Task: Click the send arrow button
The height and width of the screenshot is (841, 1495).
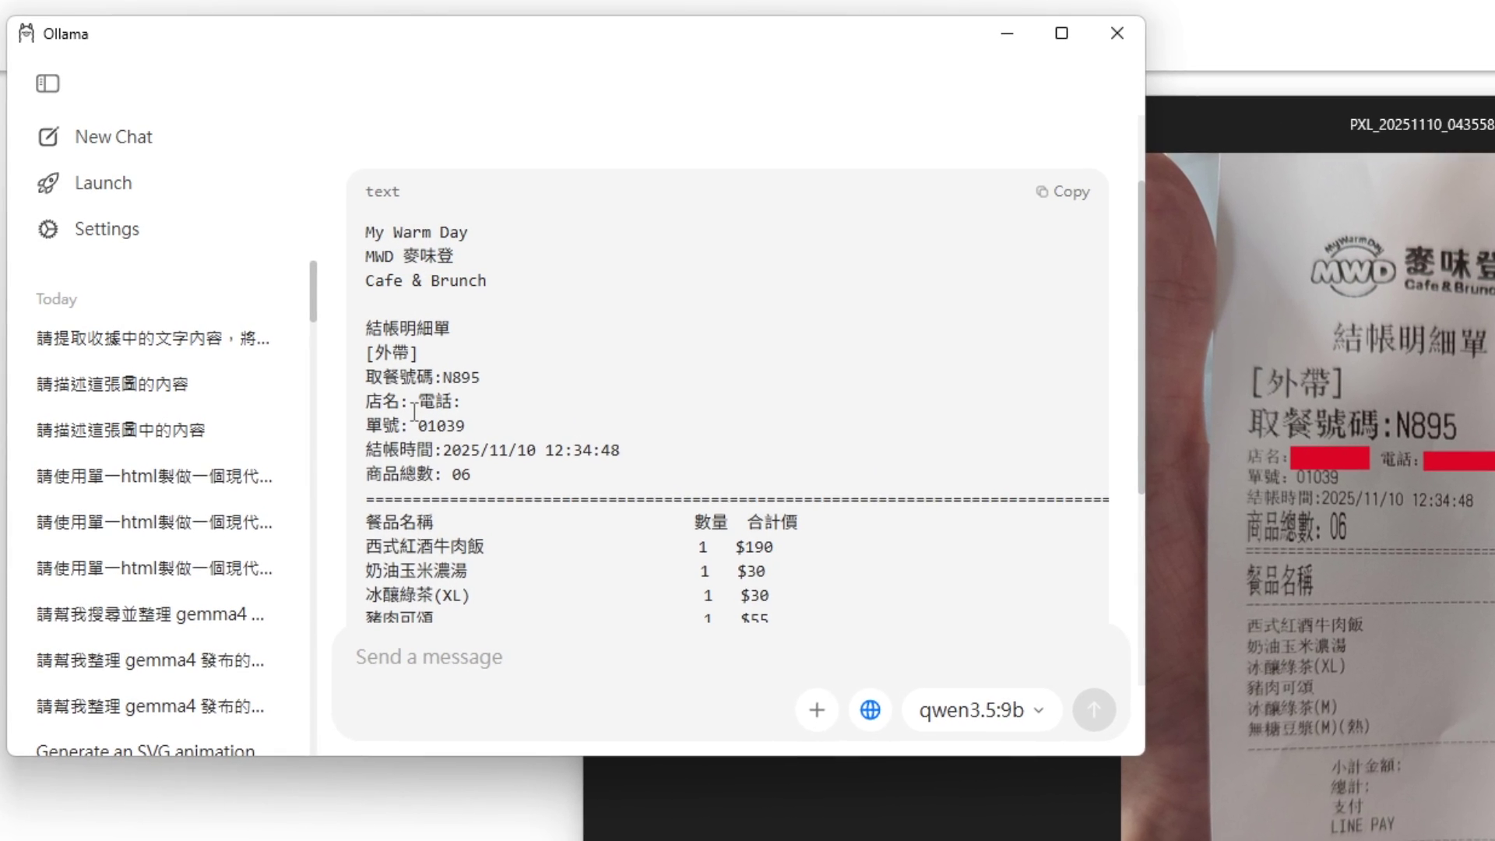Action: 1094,710
